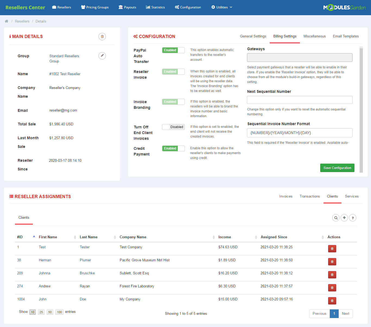Sort table by Assigned Since column
The height and width of the screenshot is (327, 371).
[292, 237]
